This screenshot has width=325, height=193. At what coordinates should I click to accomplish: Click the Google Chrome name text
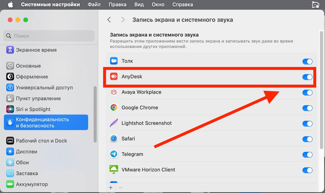(140, 107)
